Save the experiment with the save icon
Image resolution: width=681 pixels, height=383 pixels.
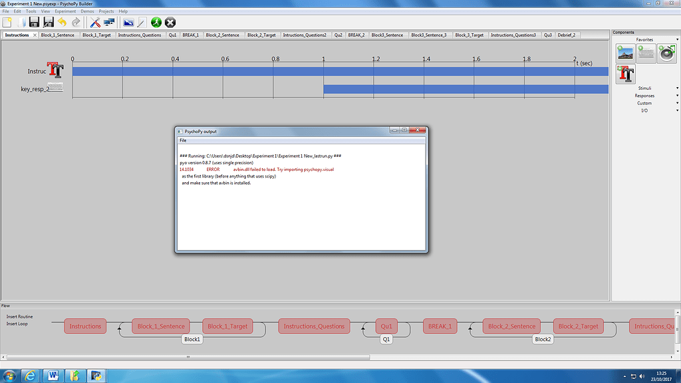34,22
